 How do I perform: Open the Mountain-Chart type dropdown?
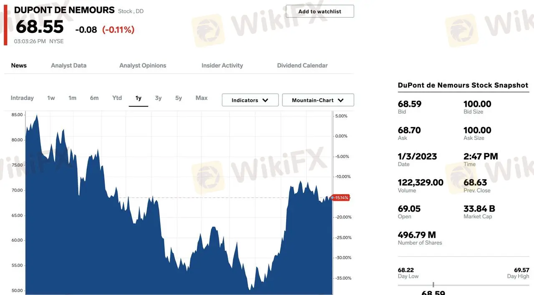[x=318, y=100]
